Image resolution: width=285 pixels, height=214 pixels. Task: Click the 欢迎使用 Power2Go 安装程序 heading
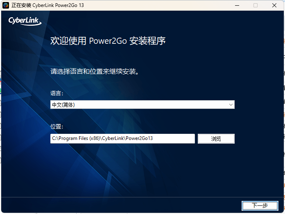[108, 41]
